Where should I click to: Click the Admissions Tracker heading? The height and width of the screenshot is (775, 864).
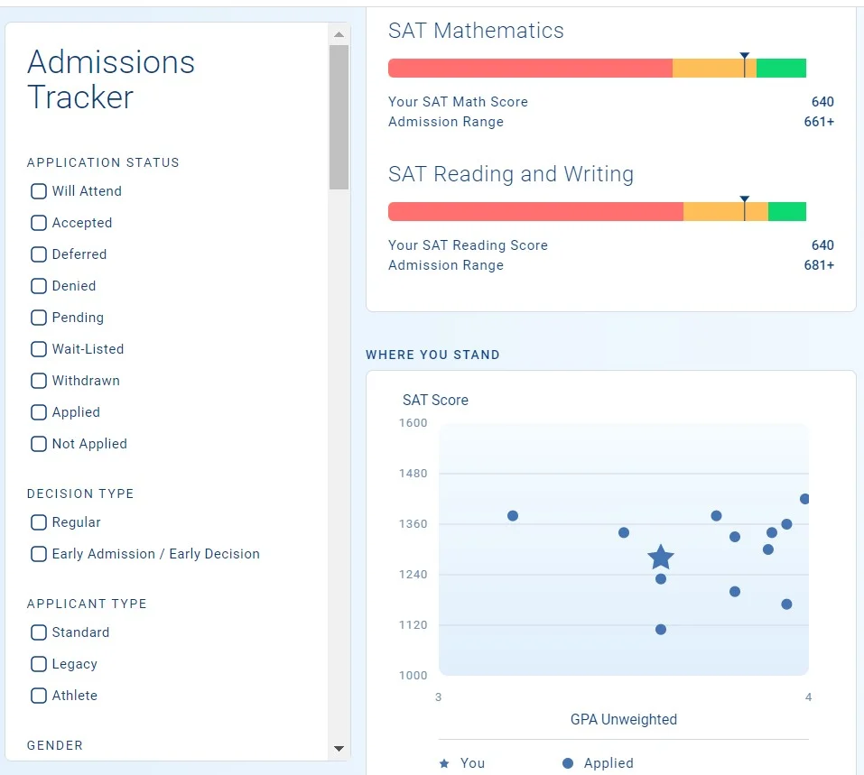(111, 79)
